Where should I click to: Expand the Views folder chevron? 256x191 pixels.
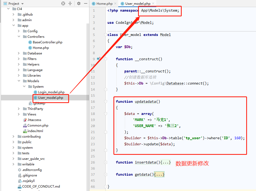[x=19, y=114]
